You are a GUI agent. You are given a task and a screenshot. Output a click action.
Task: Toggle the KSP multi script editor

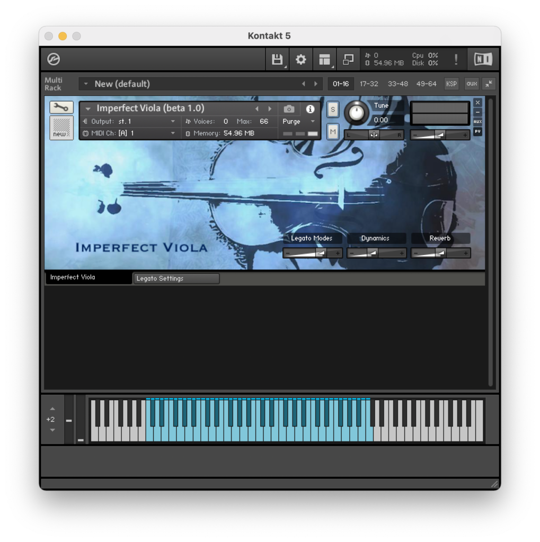point(452,84)
